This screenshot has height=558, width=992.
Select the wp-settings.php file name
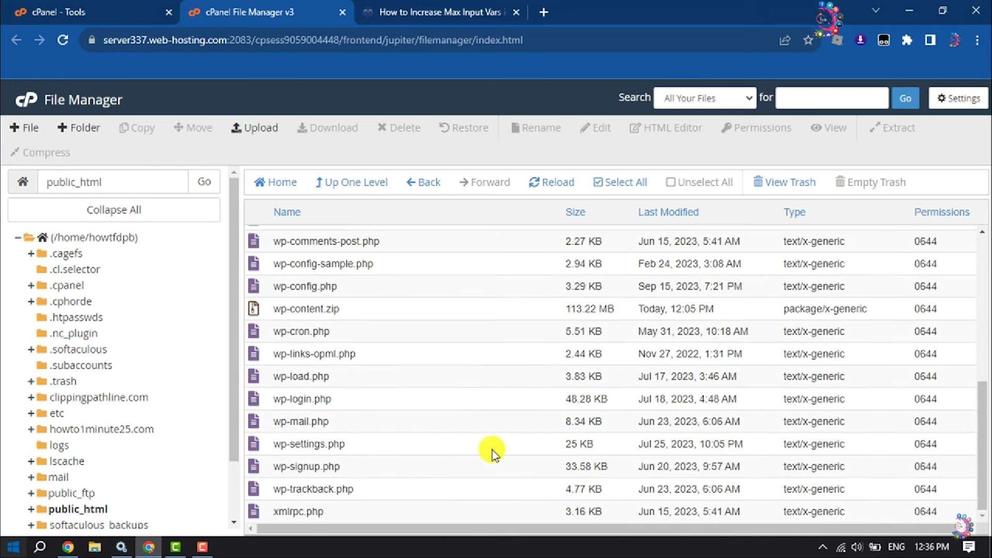point(309,444)
